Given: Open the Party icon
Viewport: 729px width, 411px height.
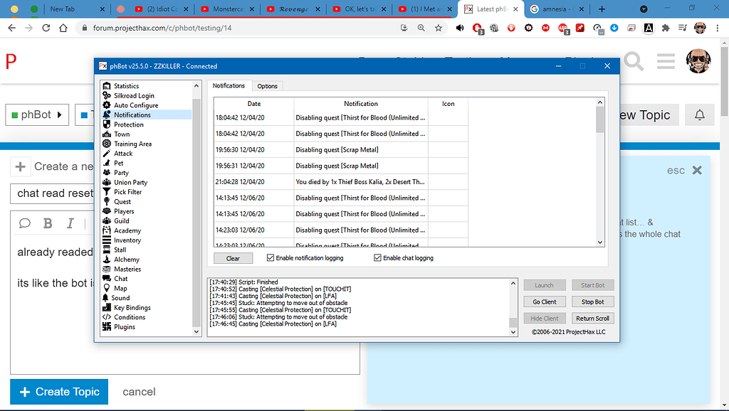Looking at the screenshot, I should [x=107, y=172].
